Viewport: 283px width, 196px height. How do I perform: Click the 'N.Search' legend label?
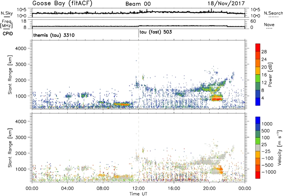(273, 13)
